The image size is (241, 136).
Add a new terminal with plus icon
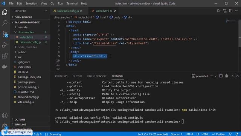(212, 76)
